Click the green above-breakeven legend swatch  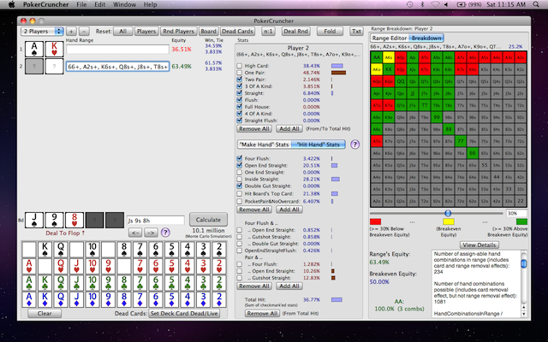521,221
